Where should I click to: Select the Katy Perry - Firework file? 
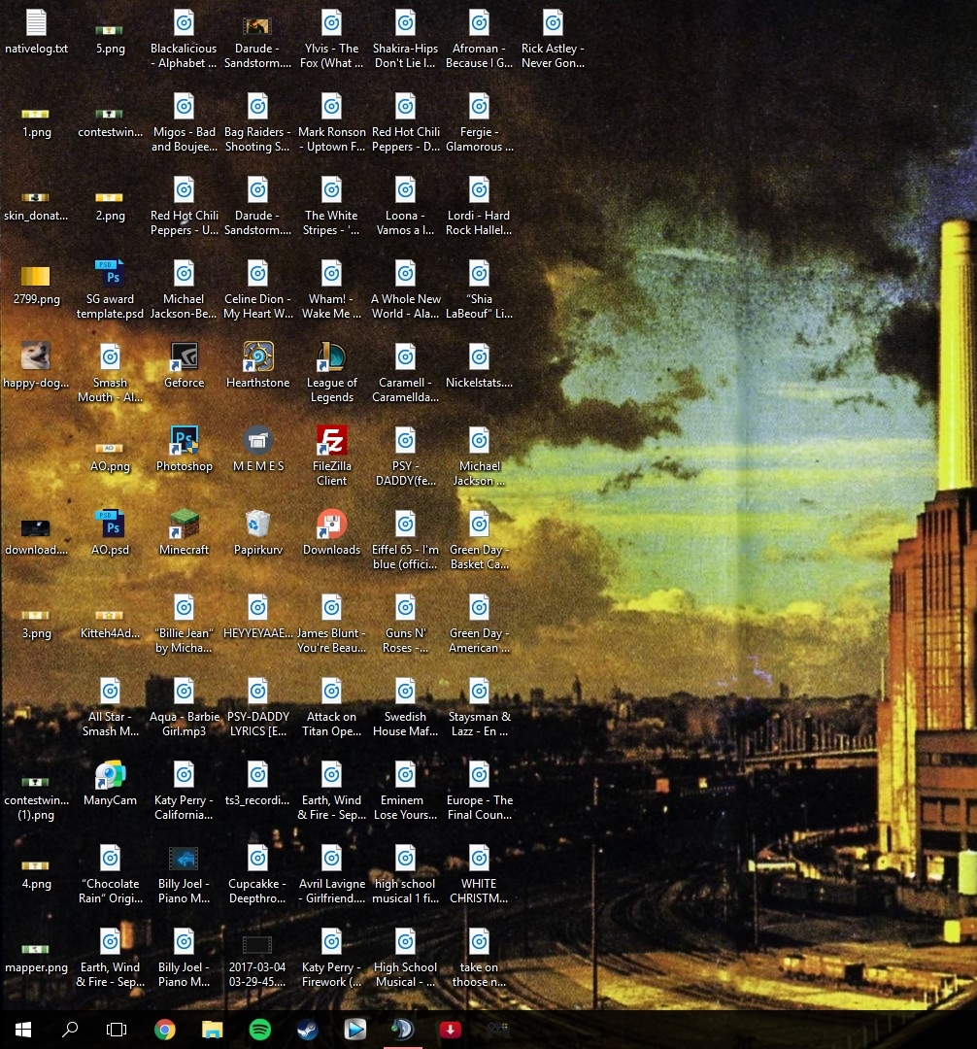point(332,958)
